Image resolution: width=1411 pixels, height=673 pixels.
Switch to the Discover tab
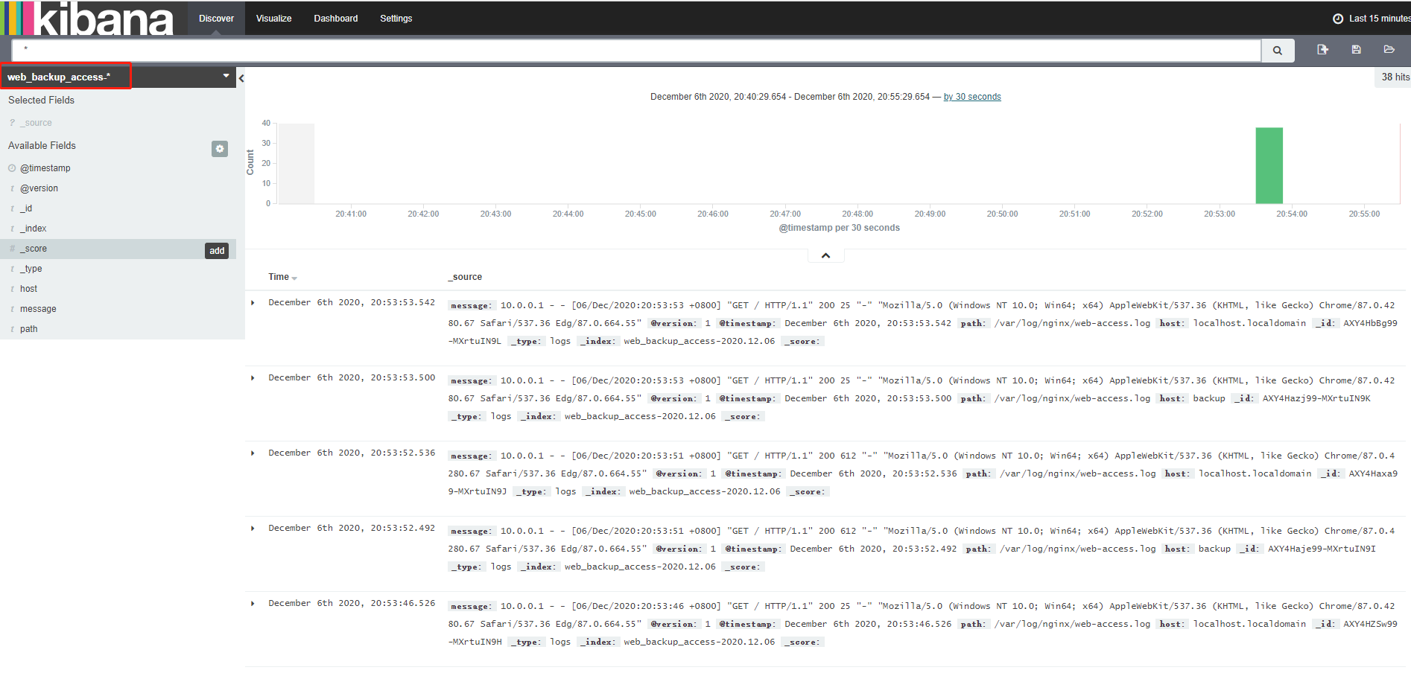[216, 19]
